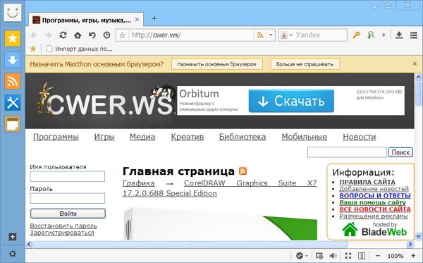Open the tools wrench sidebar panel
This screenshot has width=423, height=263.
tap(13, 103)
